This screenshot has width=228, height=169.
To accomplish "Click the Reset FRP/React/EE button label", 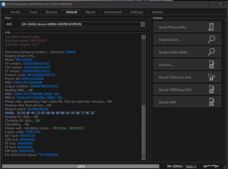I will (x=175, y=90).
